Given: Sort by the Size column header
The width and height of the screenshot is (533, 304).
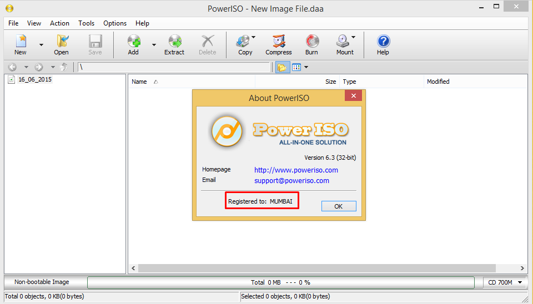Looking at the screenshot, I should 298,82.
